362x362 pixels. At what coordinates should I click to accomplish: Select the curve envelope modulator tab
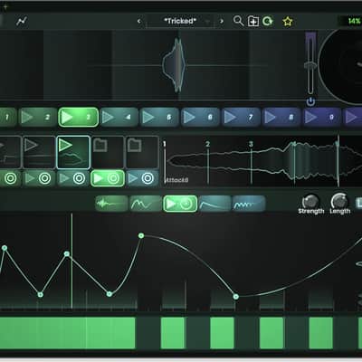point(146,205)
